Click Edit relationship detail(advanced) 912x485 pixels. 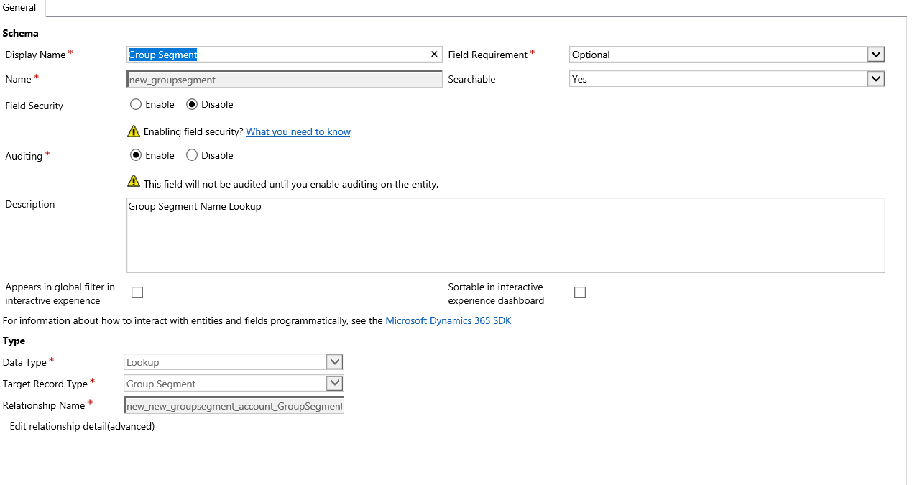coord(82,427)
